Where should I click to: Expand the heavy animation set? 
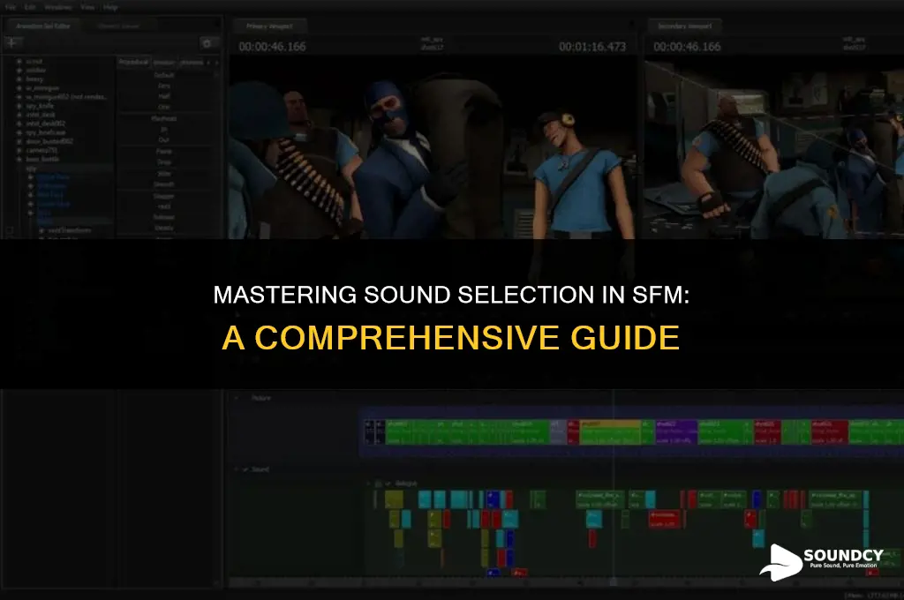19,79
